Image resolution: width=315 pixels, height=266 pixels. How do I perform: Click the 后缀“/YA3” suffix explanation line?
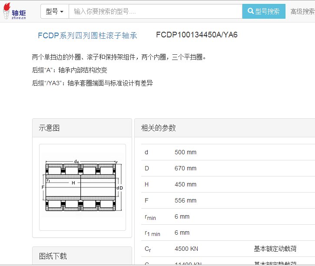tap(93, 83)
